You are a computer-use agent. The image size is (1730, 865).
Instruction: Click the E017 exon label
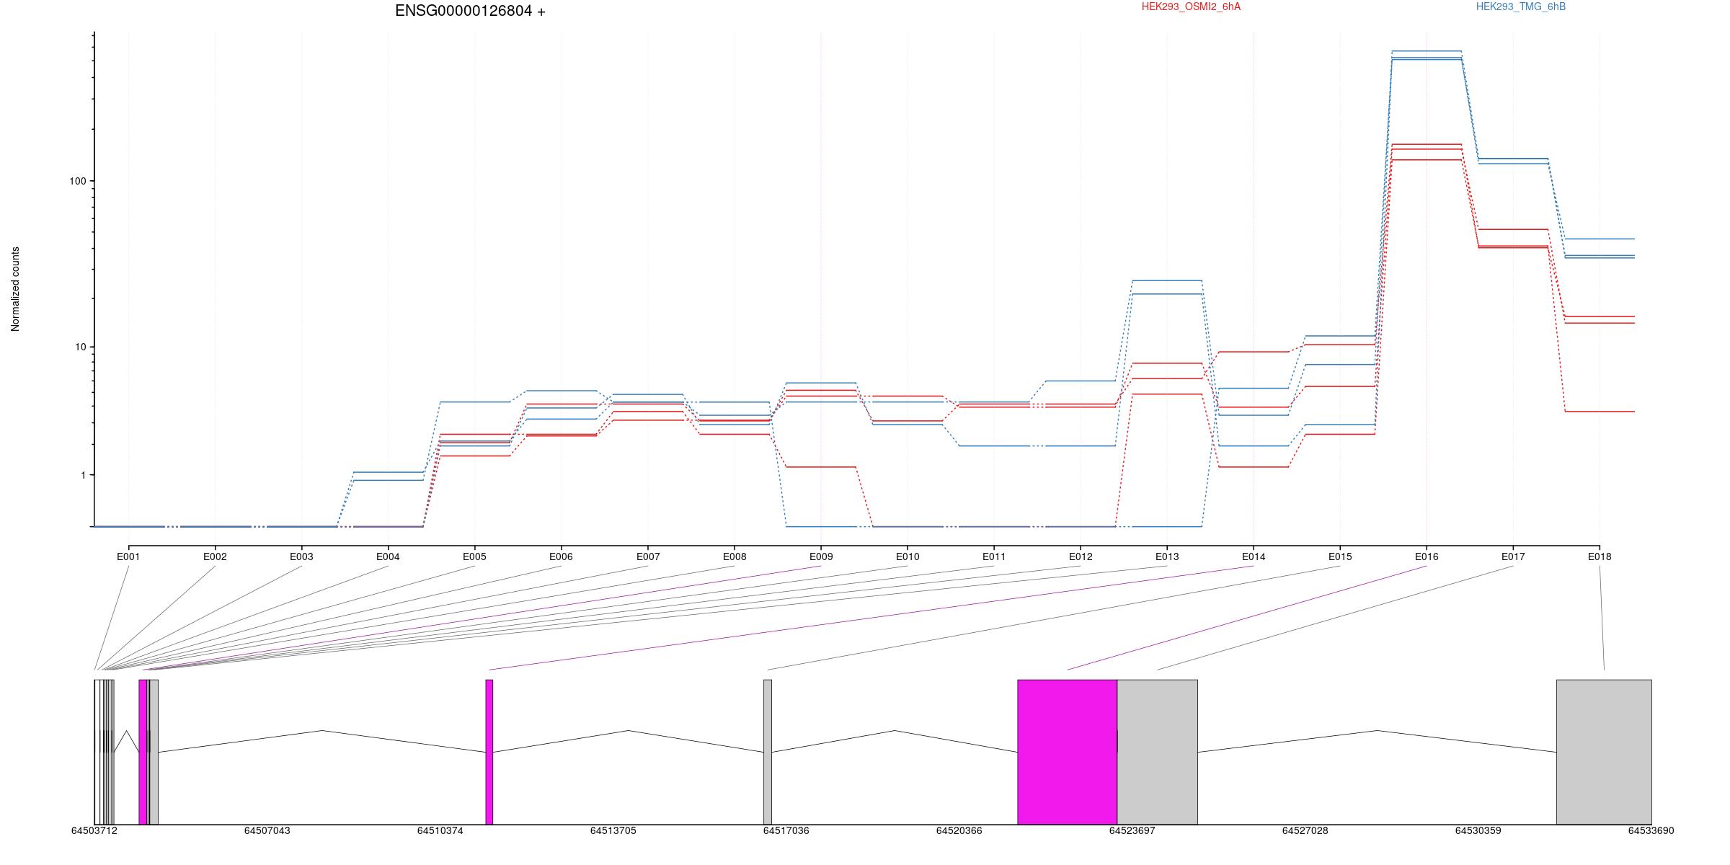click(x=1513, y=556)
